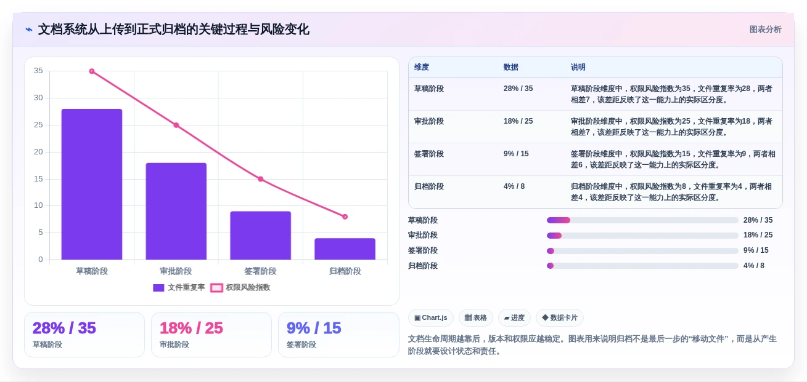Screen dimensions: 807x382
Task: Click the 数据 column header
Action: tap(511, 67)
